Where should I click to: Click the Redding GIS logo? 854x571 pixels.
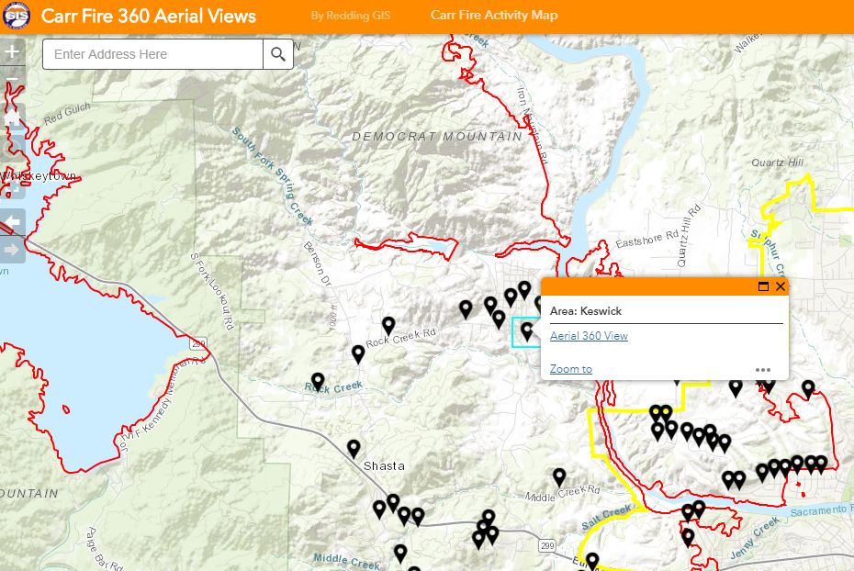pos(17,16)
